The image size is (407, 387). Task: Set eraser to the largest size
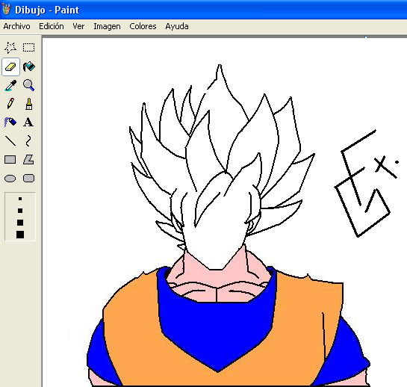click(20, 235)
